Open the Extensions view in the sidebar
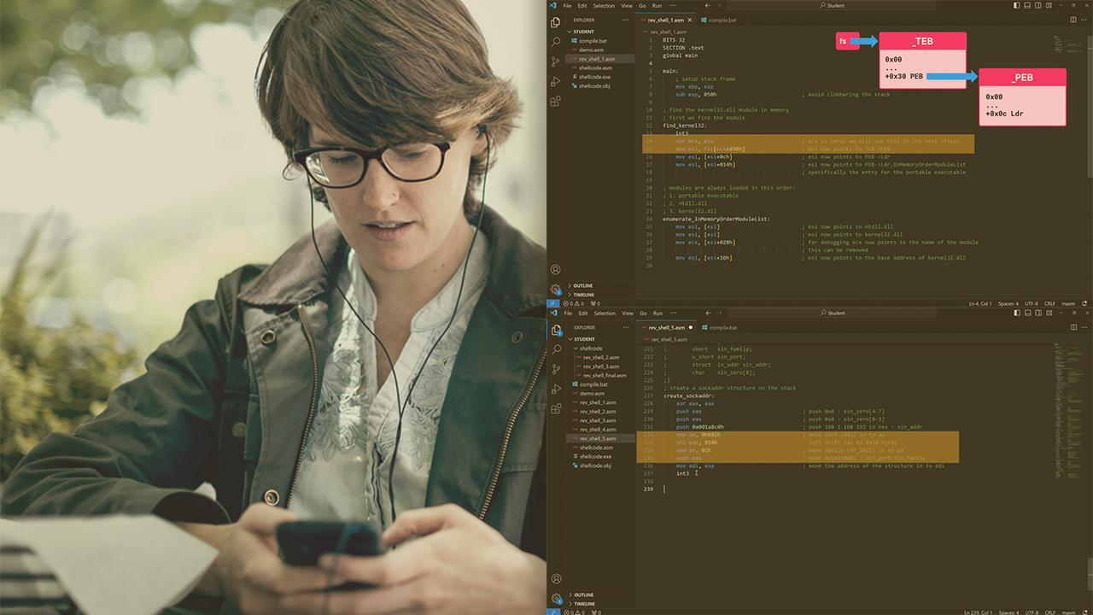This screenshot has height=615, width=1093. coord(556,101)
